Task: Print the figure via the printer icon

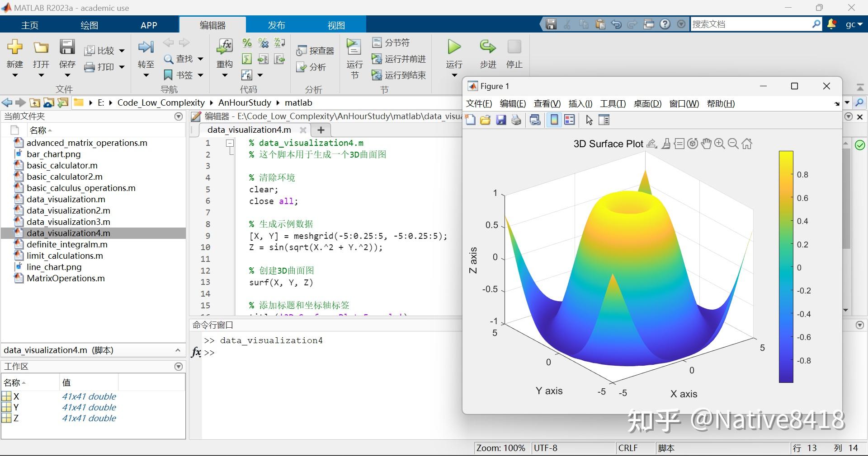Action: point(516,120)
